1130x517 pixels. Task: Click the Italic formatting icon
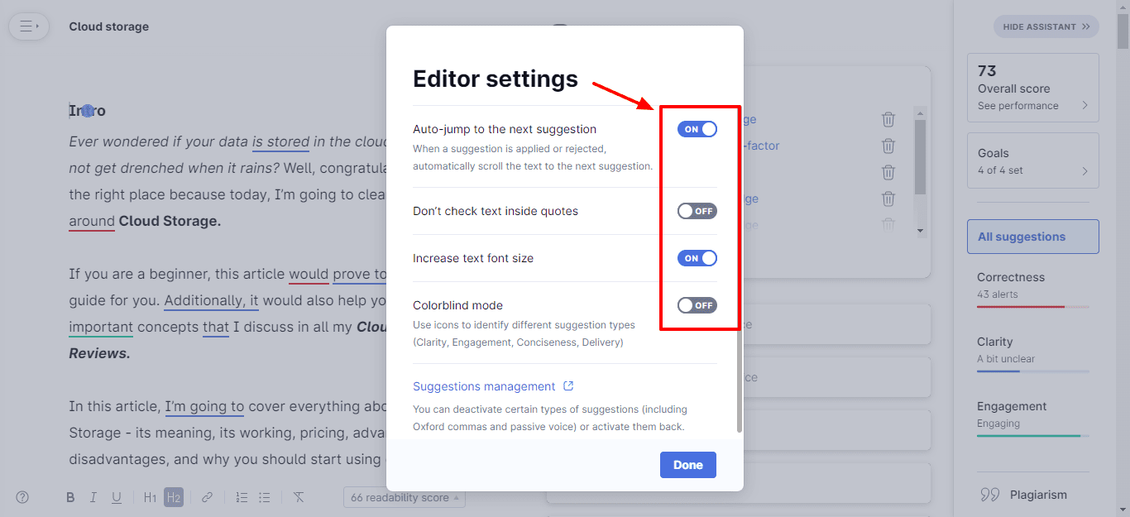coord(93,497)
